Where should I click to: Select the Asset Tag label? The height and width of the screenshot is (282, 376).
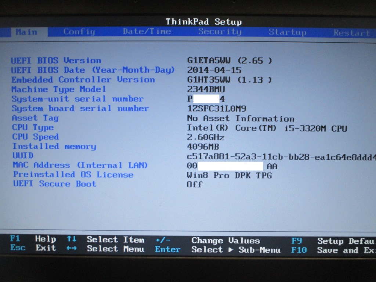point(35,118)
